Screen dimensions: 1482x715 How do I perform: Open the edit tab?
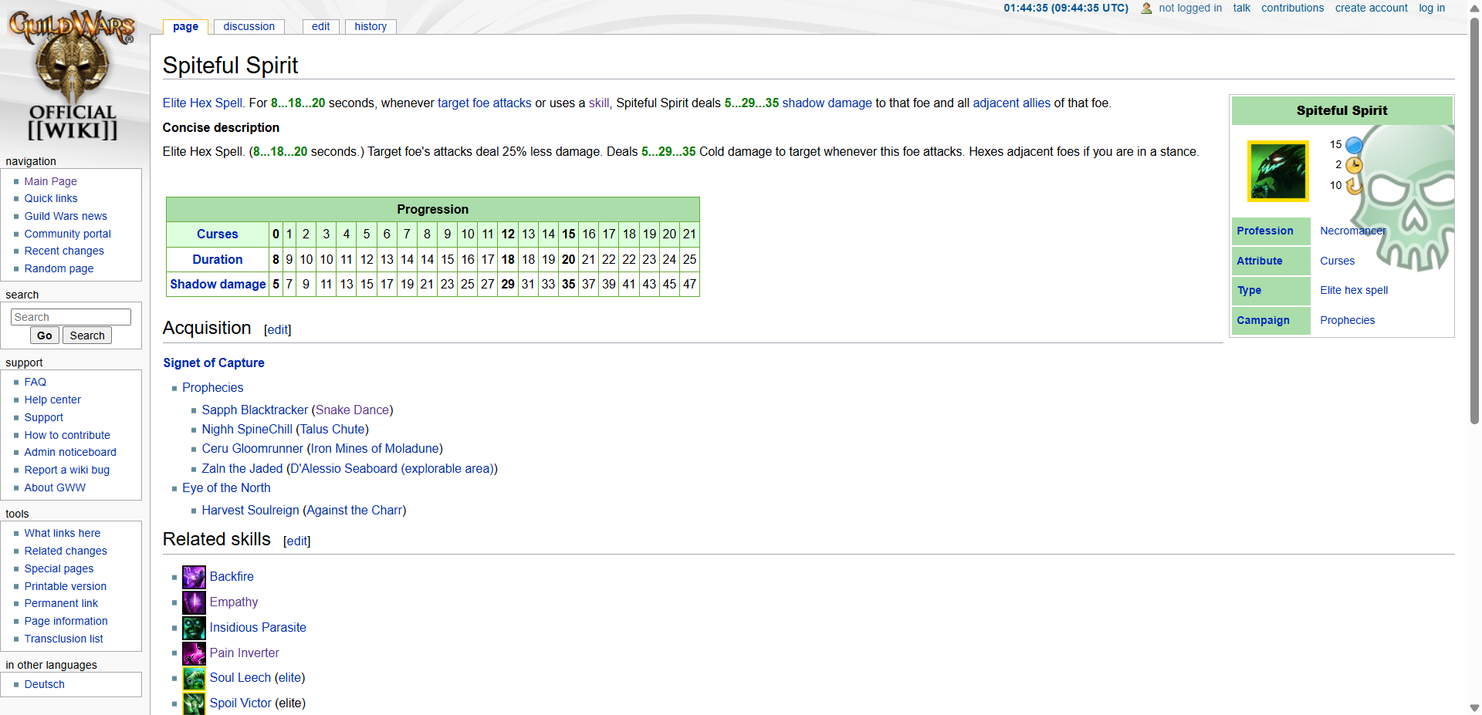320,27
